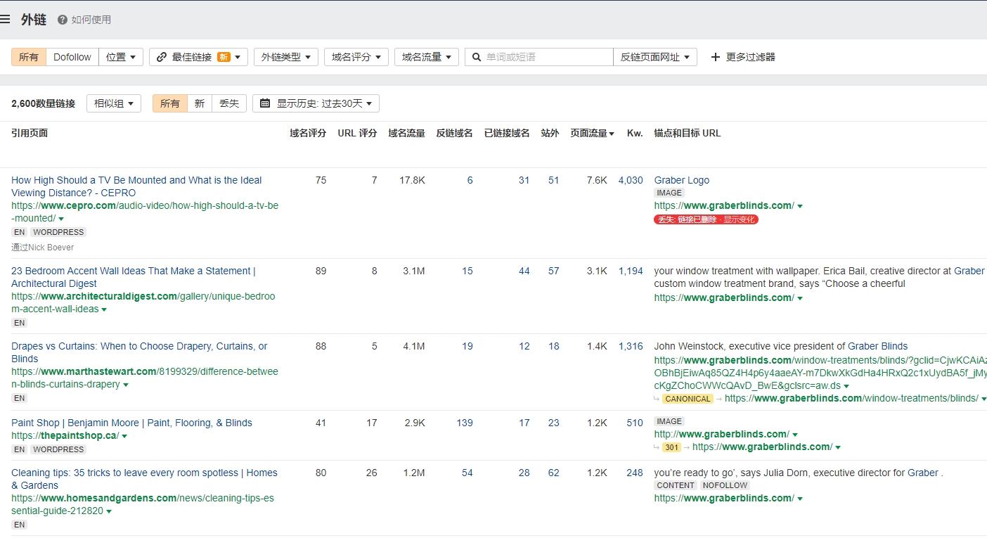
Task: Click 已链接域名 value 44
Action: (x=524, y=271)
